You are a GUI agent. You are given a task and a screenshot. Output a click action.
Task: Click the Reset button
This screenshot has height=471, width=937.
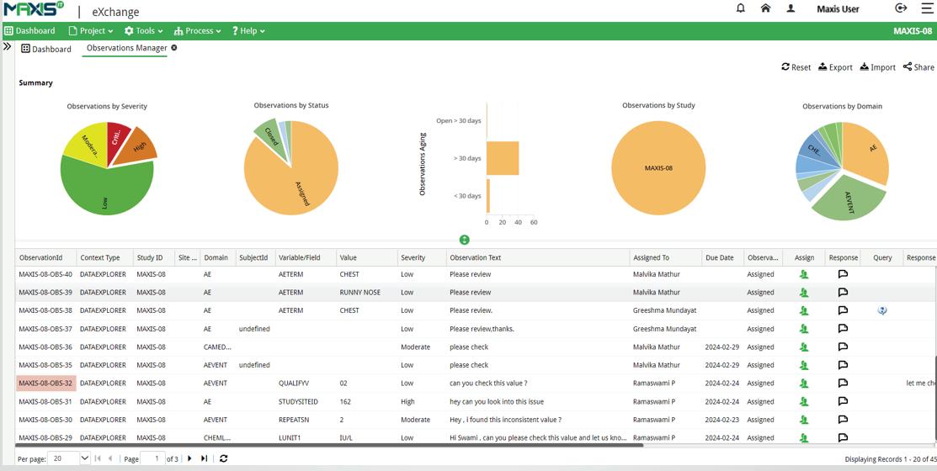click(x=796, y=67)
